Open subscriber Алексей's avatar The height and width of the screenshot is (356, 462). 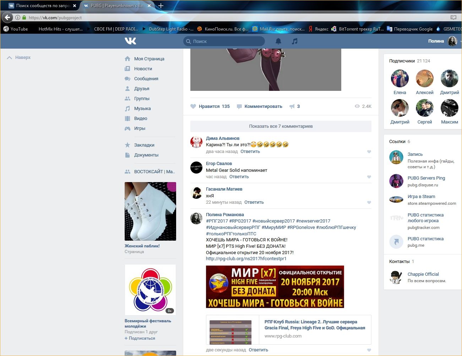[425, 78]
